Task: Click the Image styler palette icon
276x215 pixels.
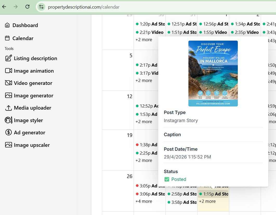Action: coord(9,120)
